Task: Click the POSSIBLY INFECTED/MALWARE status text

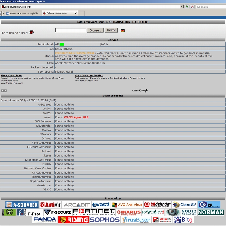Action: coord(75,53)
